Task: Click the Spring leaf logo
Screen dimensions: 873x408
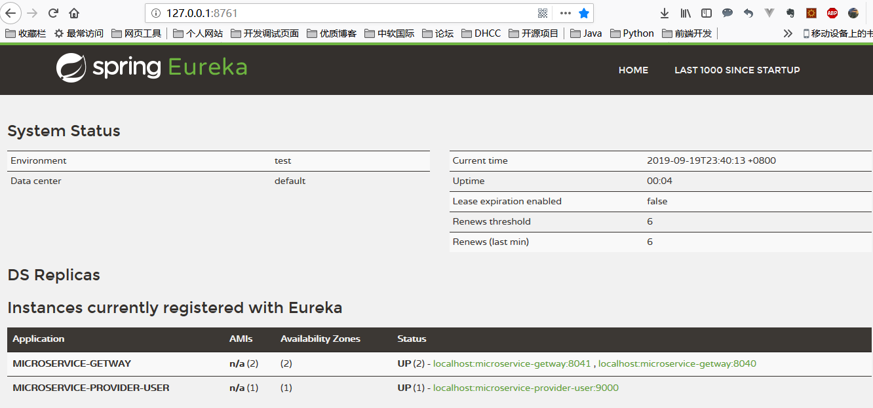Action: pos(71,67)
